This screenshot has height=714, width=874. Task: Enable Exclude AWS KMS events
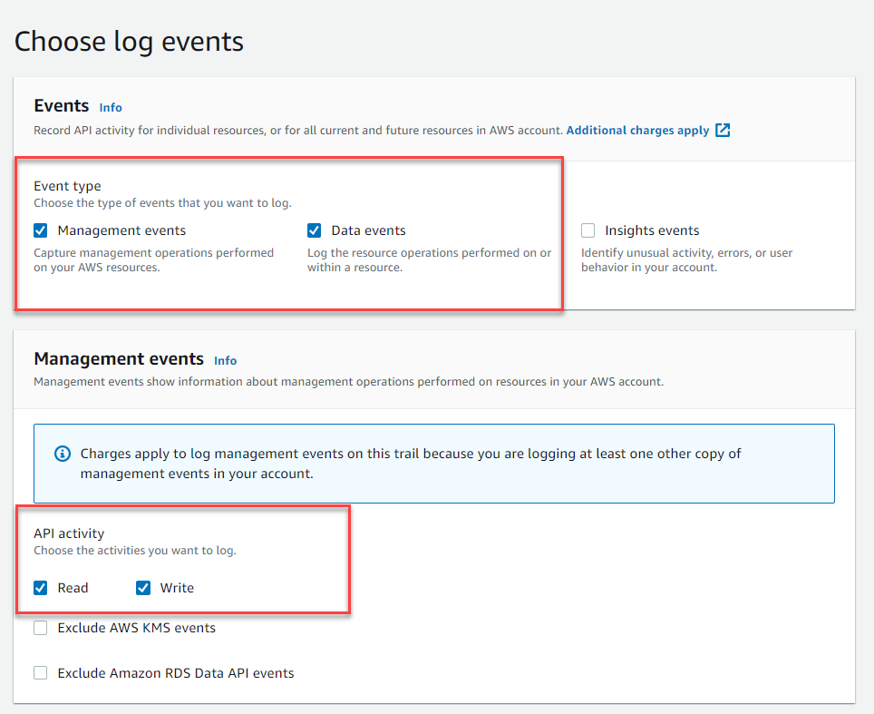click(x=41, y=628)
